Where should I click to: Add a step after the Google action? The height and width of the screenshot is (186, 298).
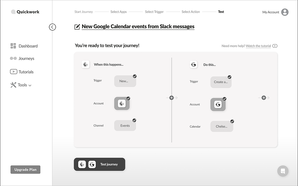point(264,98)
